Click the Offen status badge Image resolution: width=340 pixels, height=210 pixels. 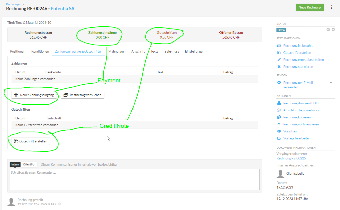(281, 30)
